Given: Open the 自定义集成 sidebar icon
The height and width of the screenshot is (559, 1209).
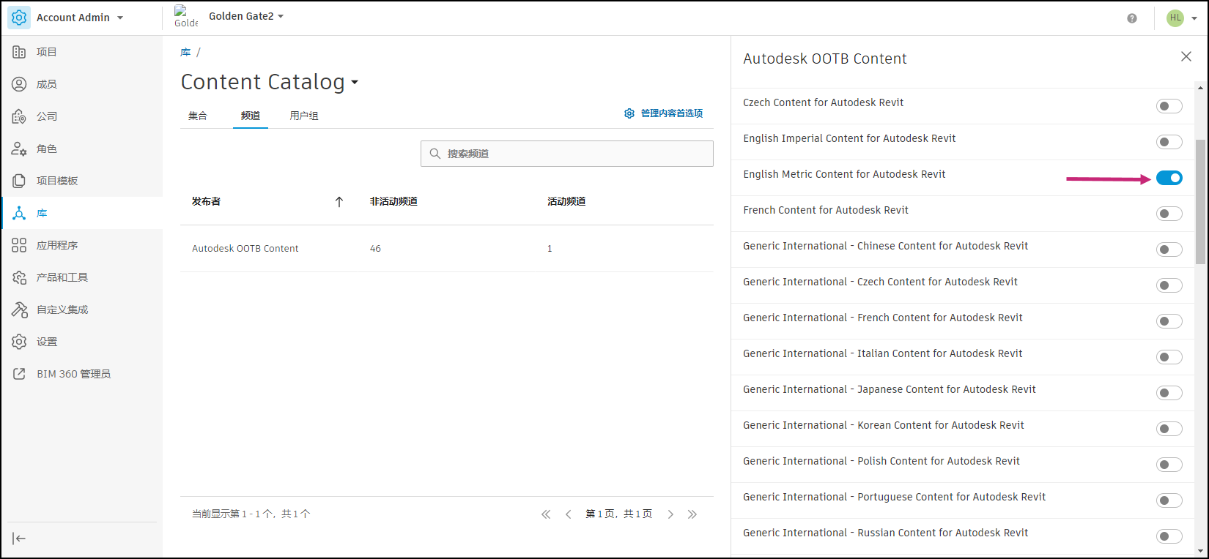Looking at the screenshot, I should (19, 309).
